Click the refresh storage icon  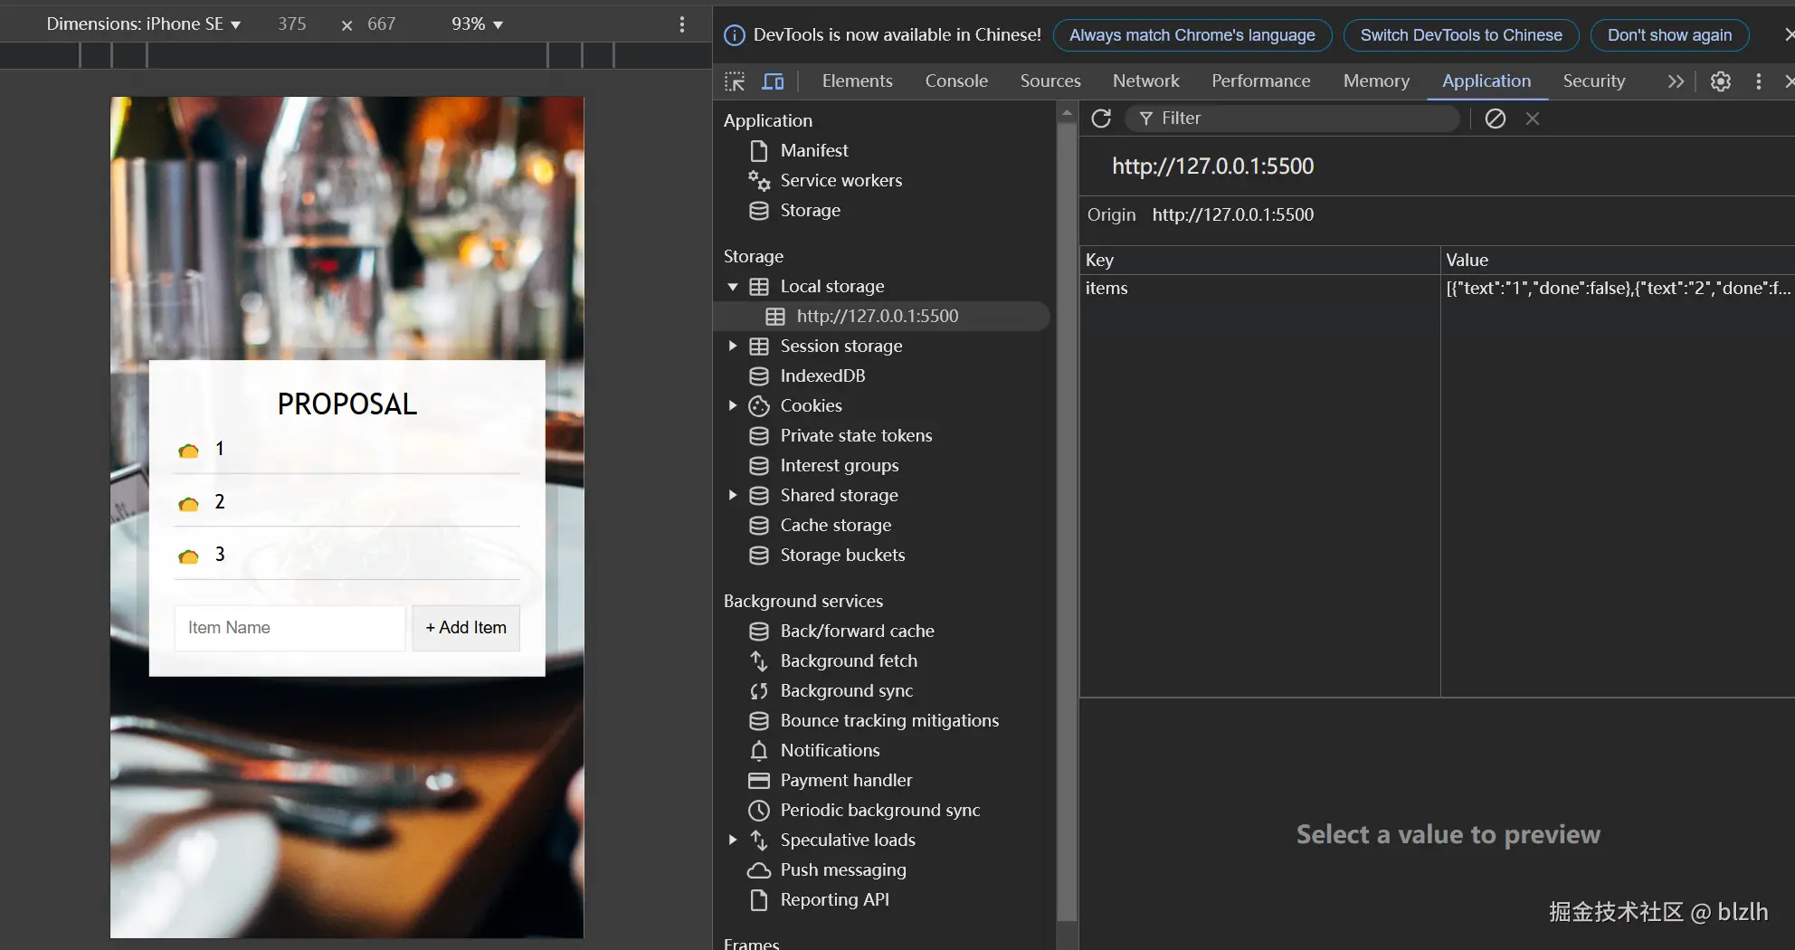click(1101, 119)
